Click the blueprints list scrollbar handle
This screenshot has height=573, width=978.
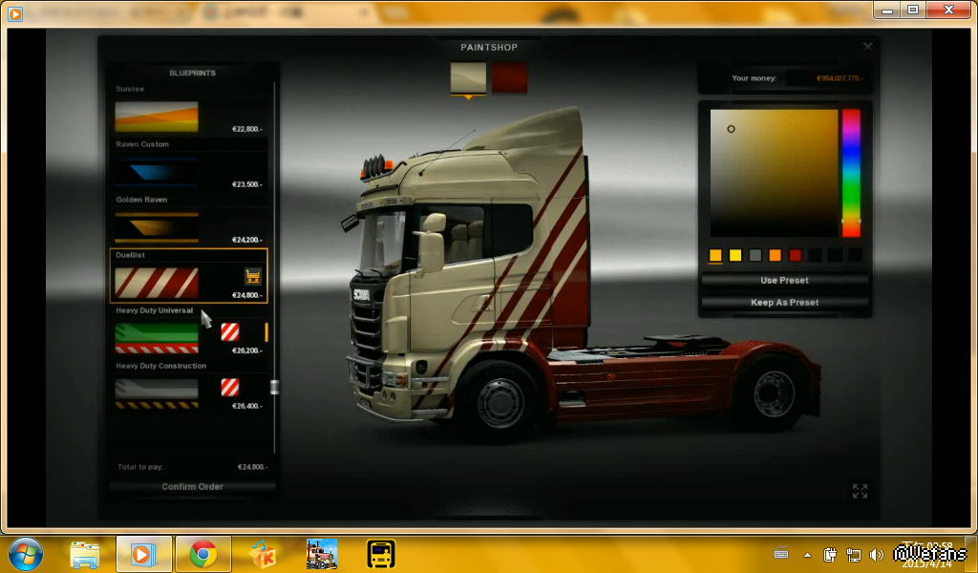point(274,387)
